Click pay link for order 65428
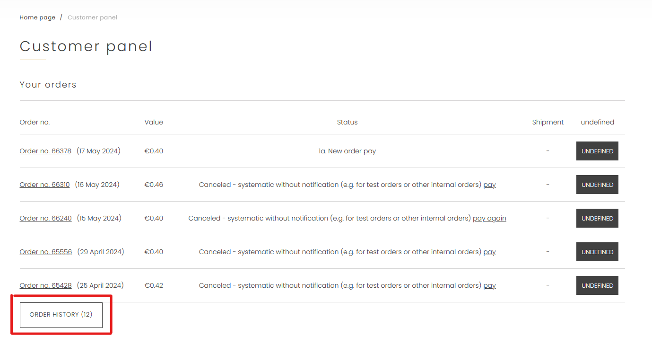Screen dimensions: 652x345 pyautogui.click(x=489, y=285)
